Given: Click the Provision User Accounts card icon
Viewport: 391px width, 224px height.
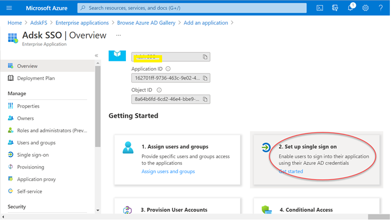Looking at the screenshot, I should pyautogui.click(x=128, y=210).
